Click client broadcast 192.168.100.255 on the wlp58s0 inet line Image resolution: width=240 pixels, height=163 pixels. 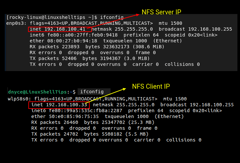tap(197, 105)
